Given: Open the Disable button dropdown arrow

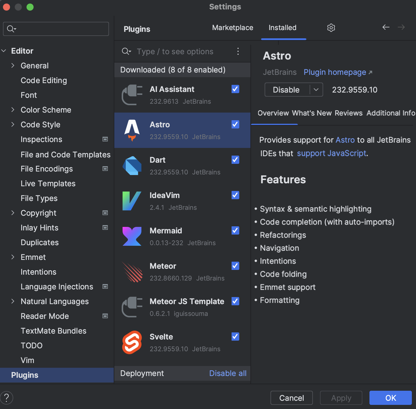Looking at the screenshot, I should click(316, 90).
